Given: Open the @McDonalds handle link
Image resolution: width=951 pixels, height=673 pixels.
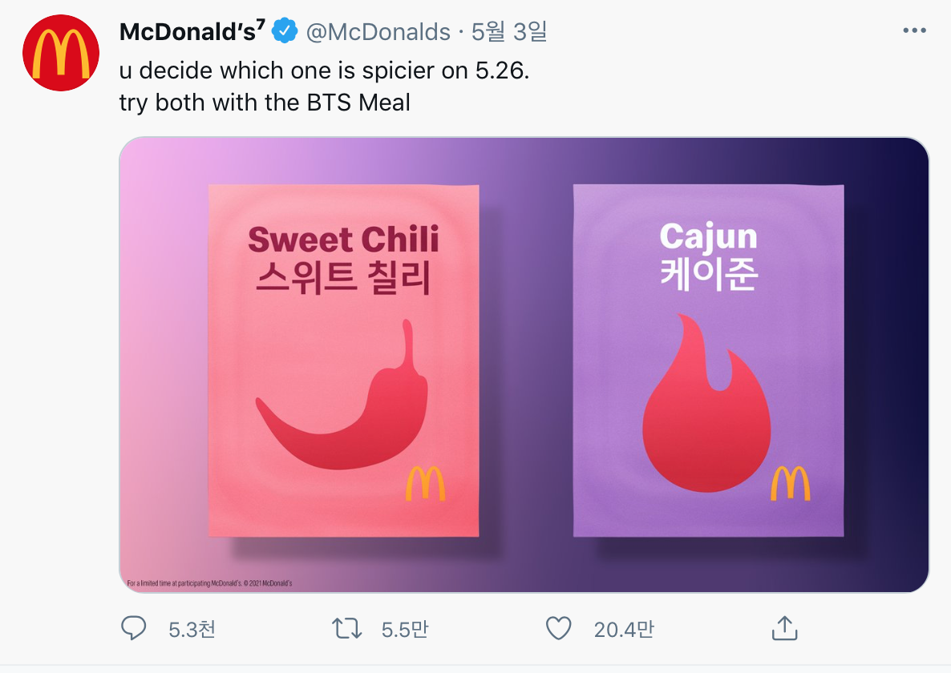Looking at the screenshot, I should (378, 32).
